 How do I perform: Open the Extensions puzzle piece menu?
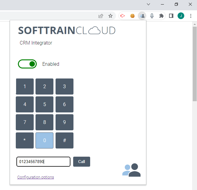(161, 16)
